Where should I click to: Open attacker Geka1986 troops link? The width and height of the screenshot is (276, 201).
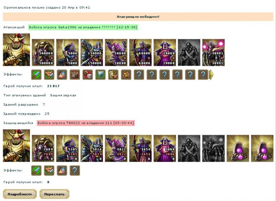pyautogui.click(x=83, y=27)
